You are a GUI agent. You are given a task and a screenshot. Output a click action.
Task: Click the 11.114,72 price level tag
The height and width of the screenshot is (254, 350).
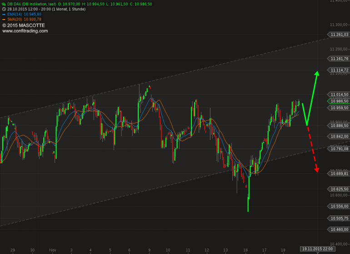click(x=338, y=70)
